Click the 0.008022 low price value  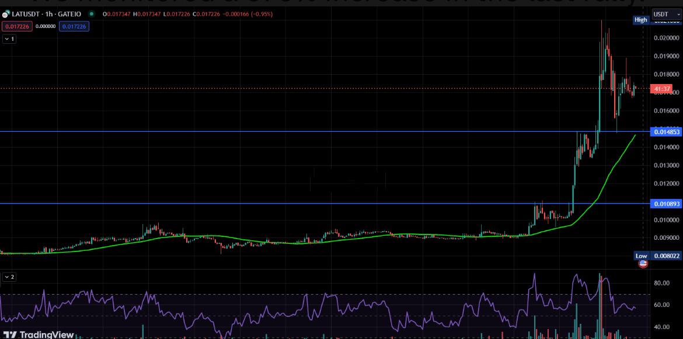click(x=666, y=256)
